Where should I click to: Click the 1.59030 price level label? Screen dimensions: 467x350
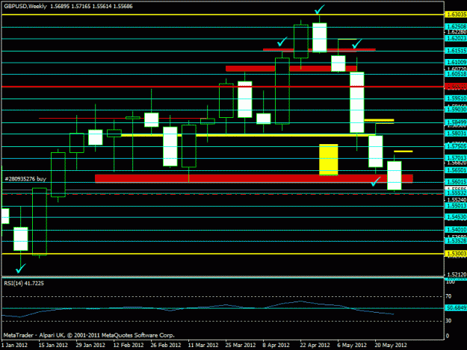point(456,110)
